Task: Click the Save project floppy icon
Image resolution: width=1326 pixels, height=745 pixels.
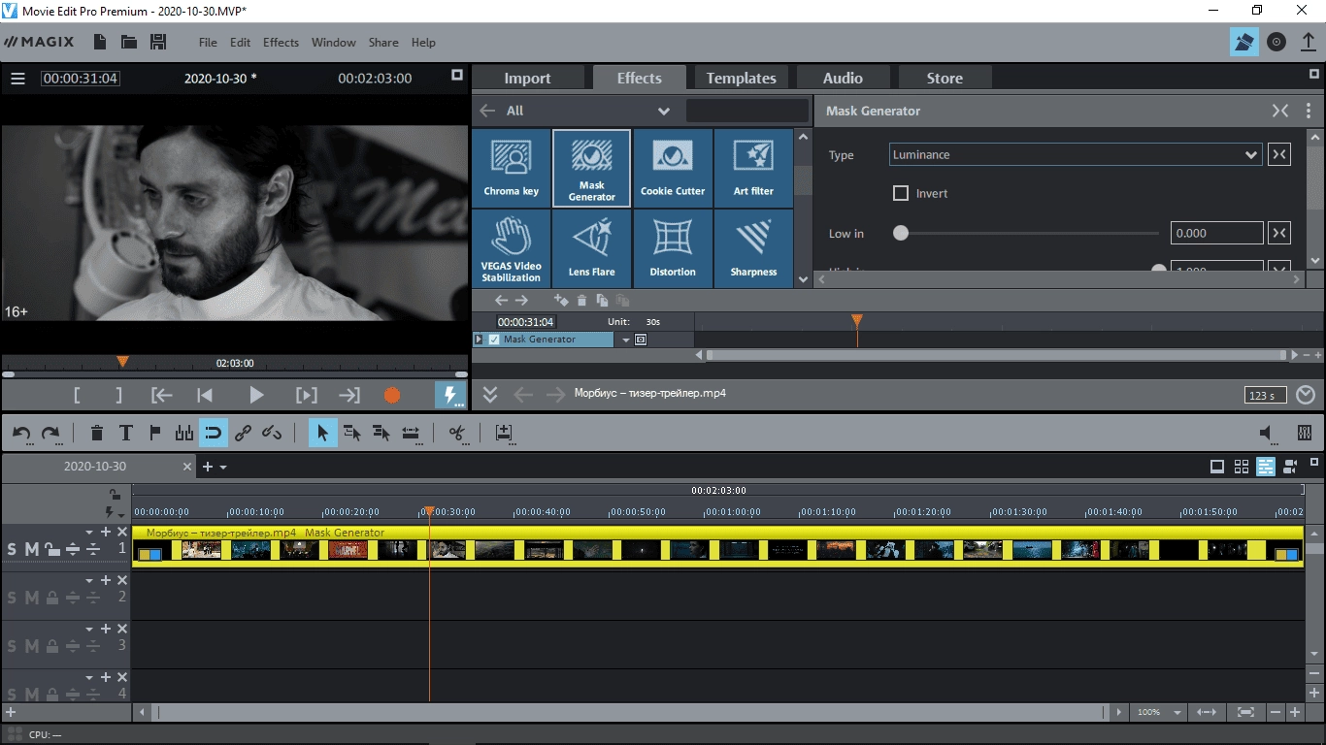Action: (158, 42)
